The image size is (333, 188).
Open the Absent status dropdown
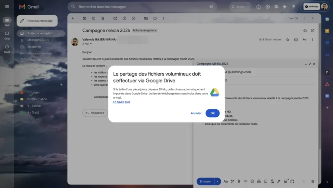[240, 7]
